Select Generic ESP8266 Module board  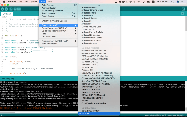coord(99,51)
